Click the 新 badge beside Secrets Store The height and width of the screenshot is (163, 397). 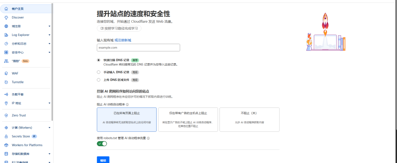(34, 137)
